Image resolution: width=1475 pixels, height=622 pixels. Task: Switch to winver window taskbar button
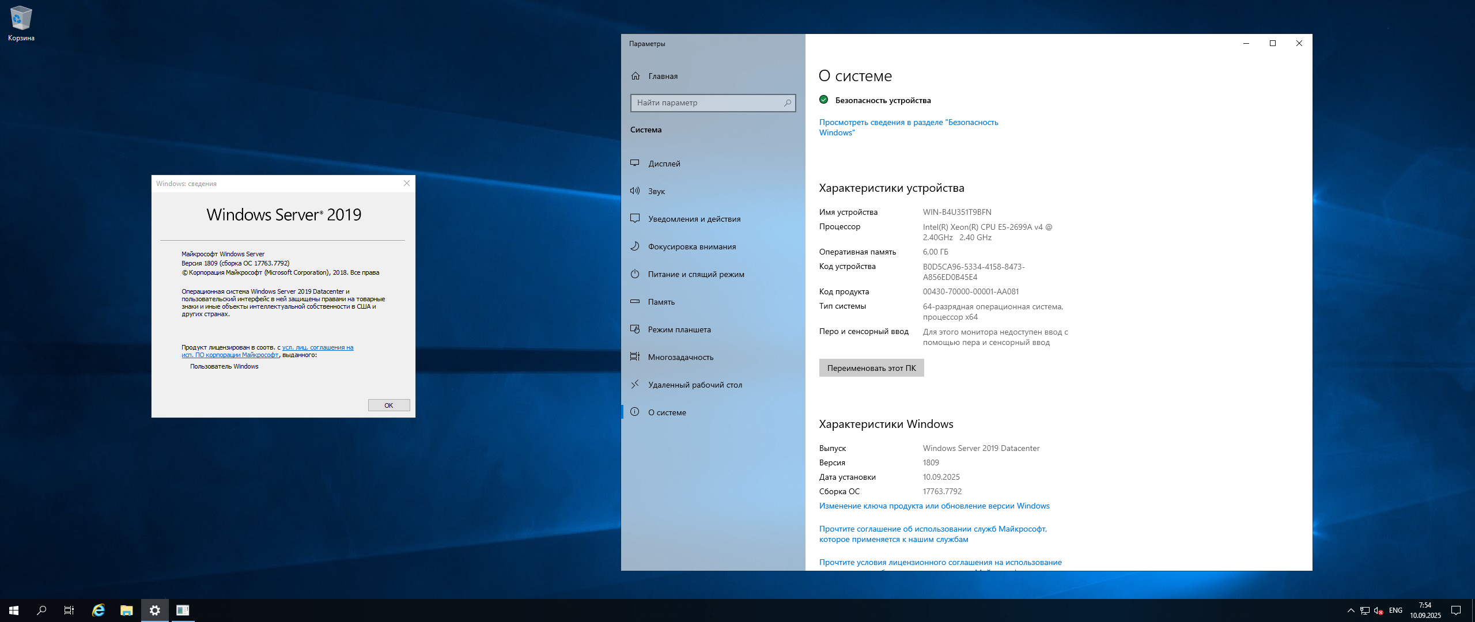183,610
